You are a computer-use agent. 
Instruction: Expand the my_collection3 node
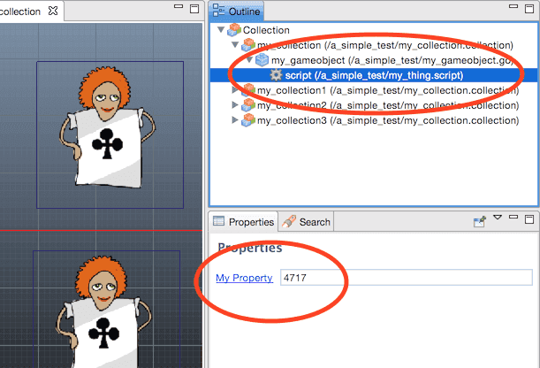tap(235, 120)
